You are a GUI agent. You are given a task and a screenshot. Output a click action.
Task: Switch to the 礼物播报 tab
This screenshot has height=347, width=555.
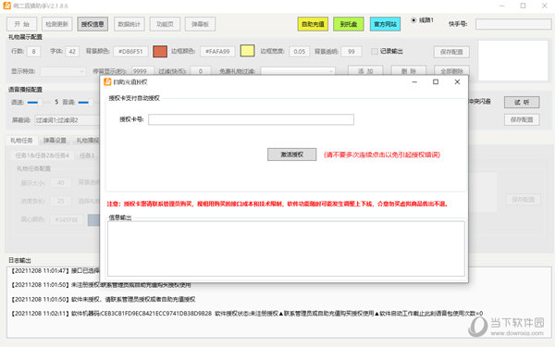pos(87,141)
